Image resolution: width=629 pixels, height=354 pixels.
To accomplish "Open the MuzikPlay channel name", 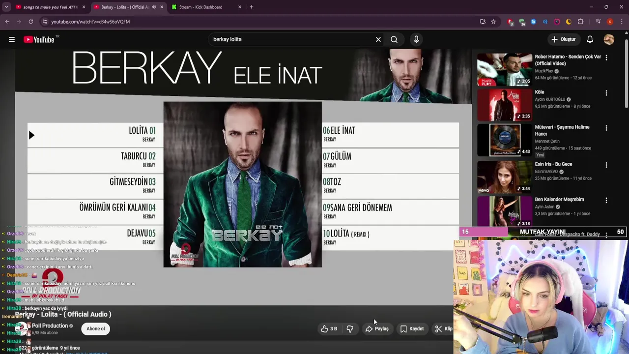I will pyautogui.click(x=544, y=71).
